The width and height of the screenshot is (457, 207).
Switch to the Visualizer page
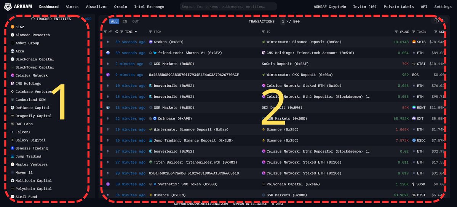[96, 7]
